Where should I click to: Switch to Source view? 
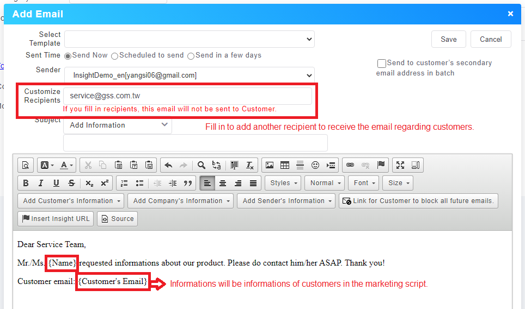pyautogui.click(x=118, y=219)
